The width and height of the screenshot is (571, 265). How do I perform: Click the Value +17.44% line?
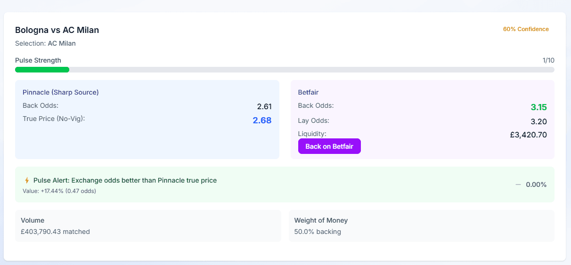(x=59, y=191)
